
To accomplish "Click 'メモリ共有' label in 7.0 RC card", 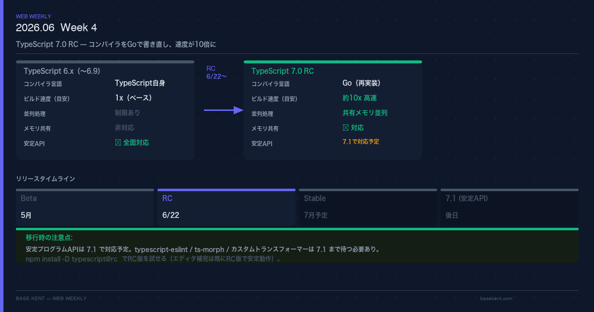I will pyautogui.click(x=265, y=129).
